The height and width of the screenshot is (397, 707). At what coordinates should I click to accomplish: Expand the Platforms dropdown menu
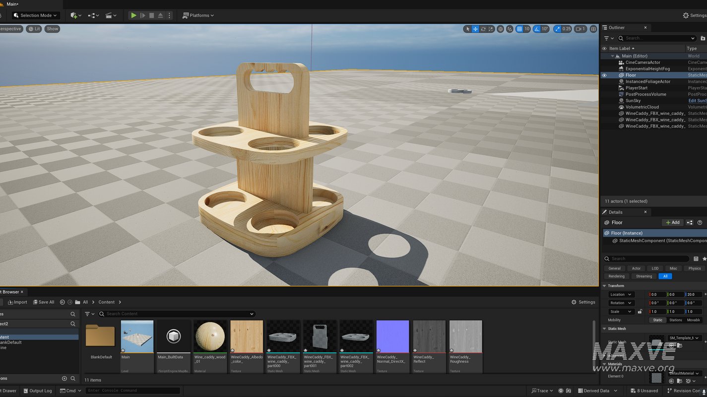tap(198, 15)
